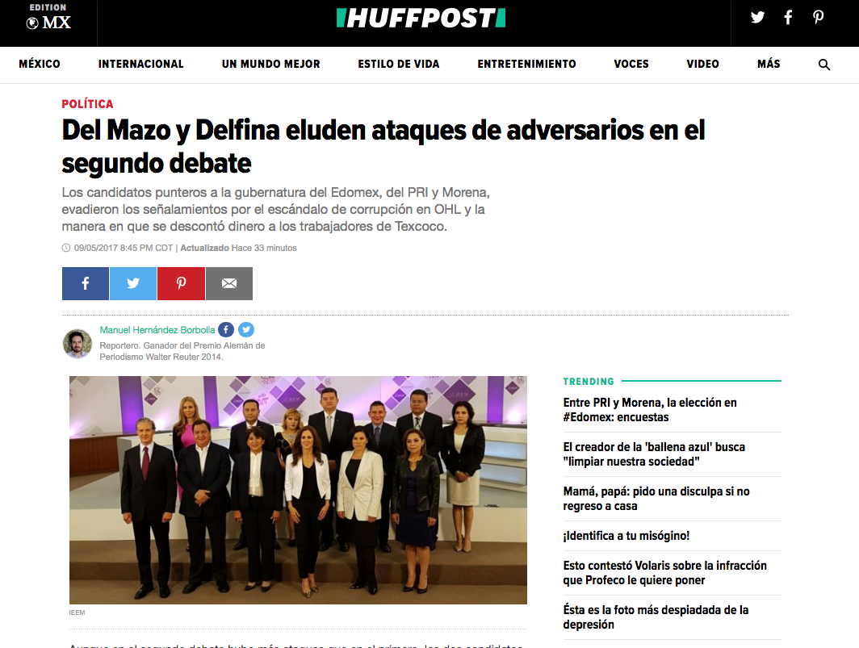Open search with the magnifying glass icon
This screenshot has height=648, width=859.
point(824,65)
